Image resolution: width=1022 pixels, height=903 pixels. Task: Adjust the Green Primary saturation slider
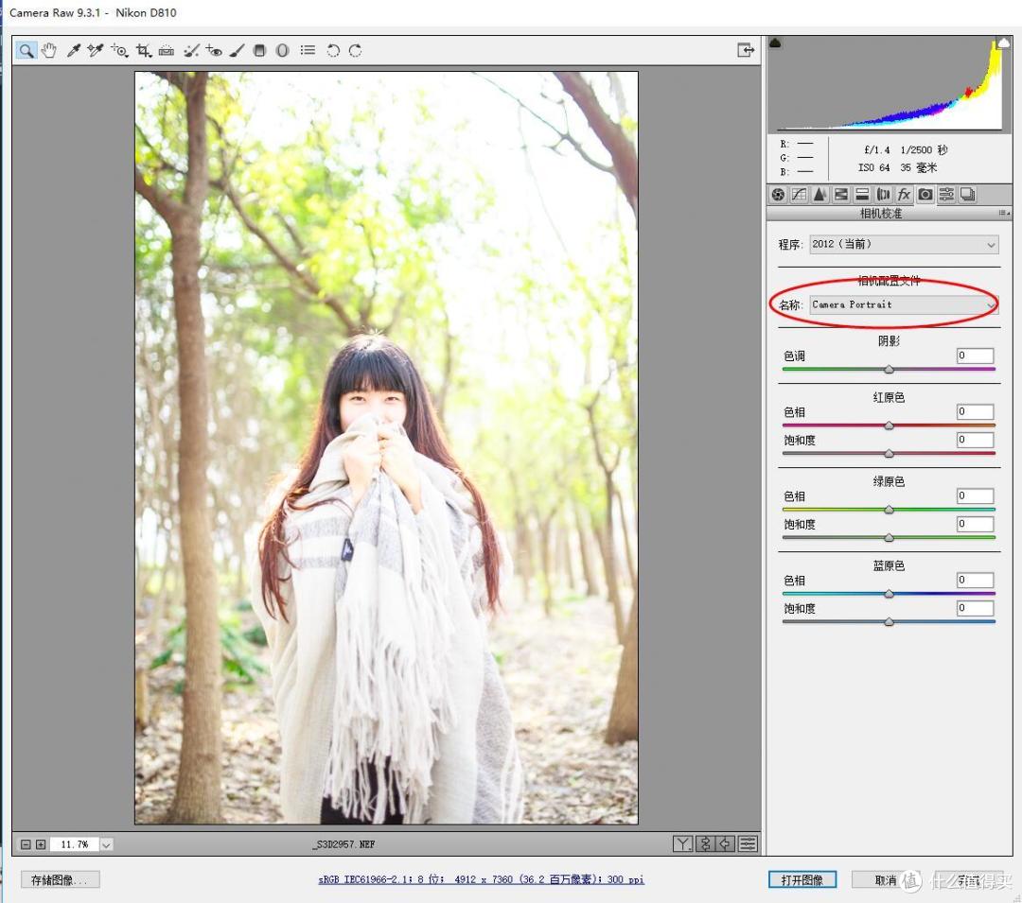[889, 537]
